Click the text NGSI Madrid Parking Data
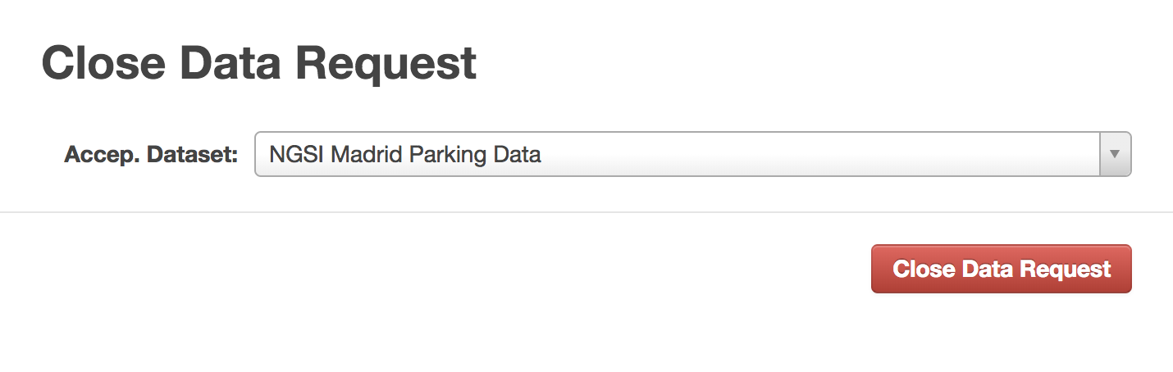The width and height of the screenshot is (1173, 372). point(405,154)
